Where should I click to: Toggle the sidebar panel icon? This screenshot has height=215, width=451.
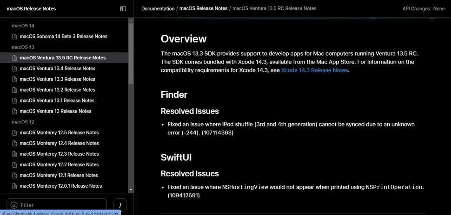(x=123, y=9)
